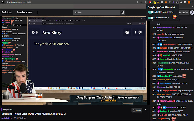Open the video options three-dot menu
The height and width of the screenshot is (121, 194).
pyautogui.click(x=145, y=110)
